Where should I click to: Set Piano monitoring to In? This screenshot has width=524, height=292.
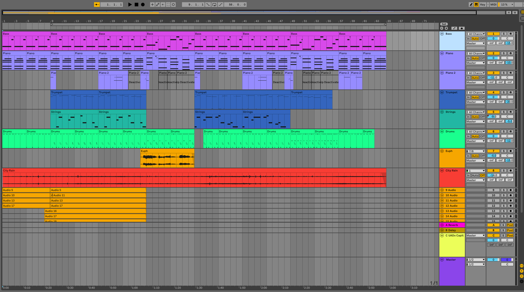pos(468,58)
